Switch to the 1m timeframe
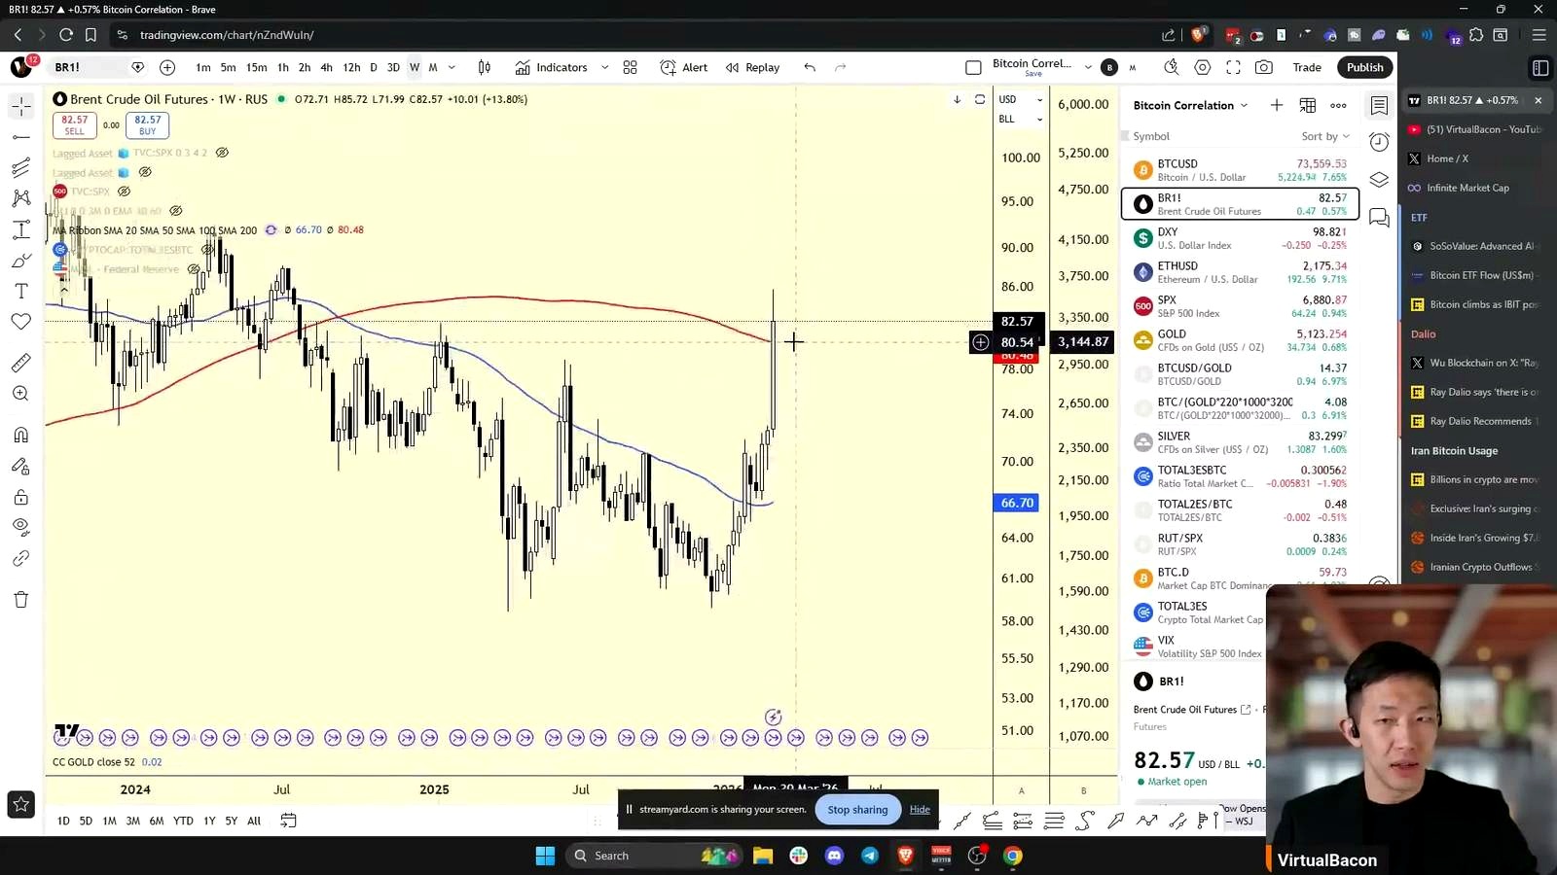The width and height of the screenshot is (1557, 875). (202, 67)
